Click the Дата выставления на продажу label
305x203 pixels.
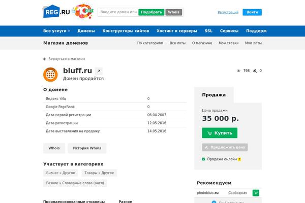point(73,131)
